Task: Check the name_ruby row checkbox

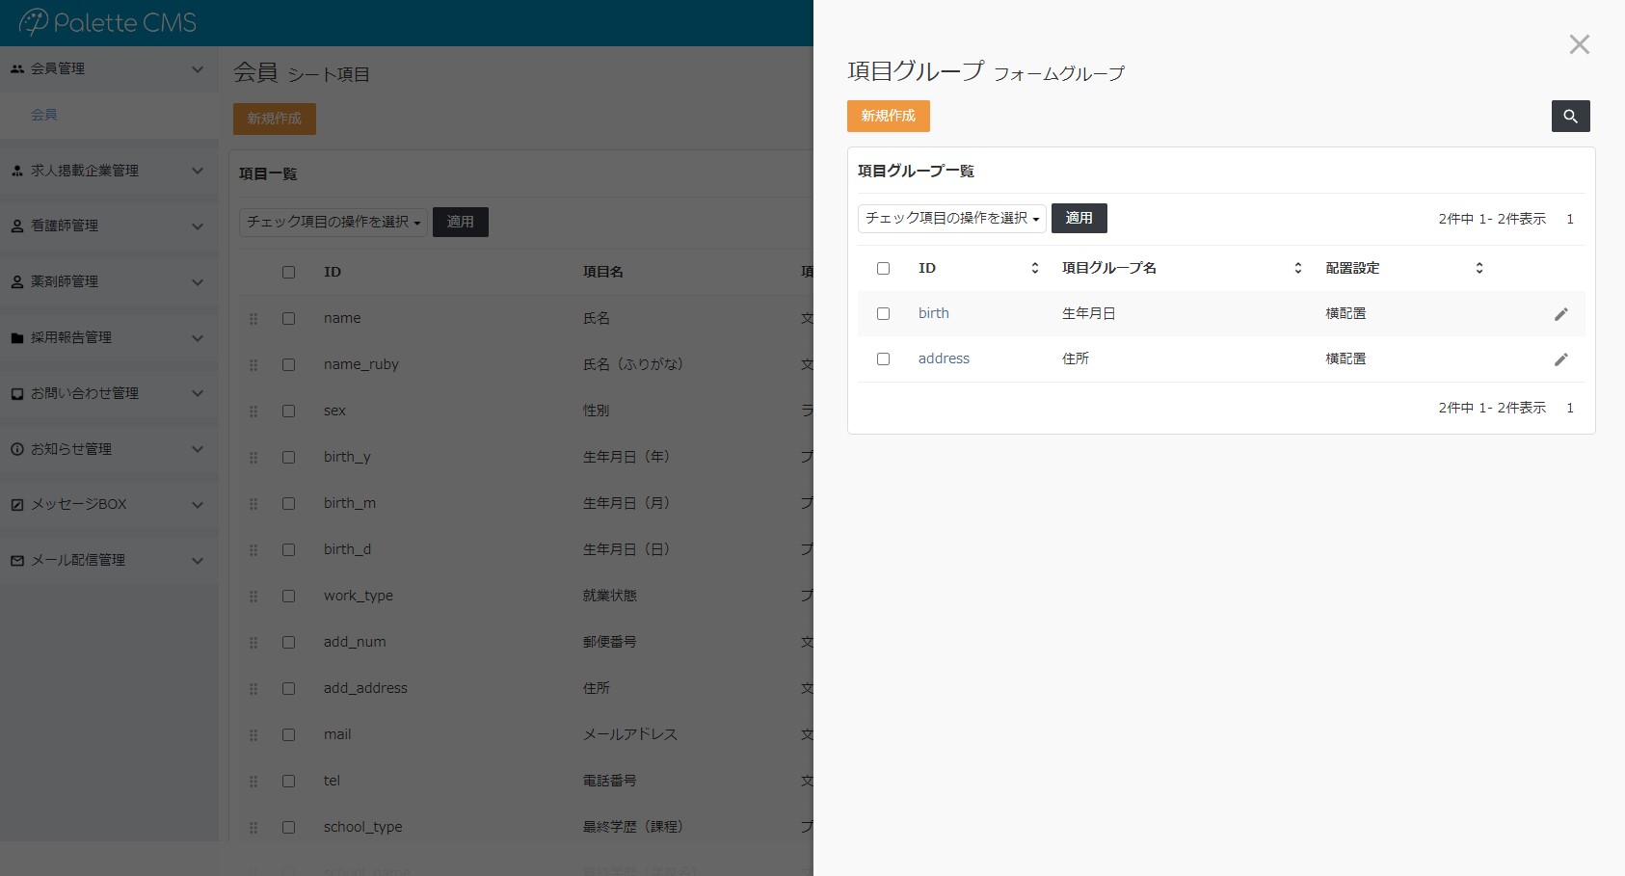Action: (x=288, y=364)
